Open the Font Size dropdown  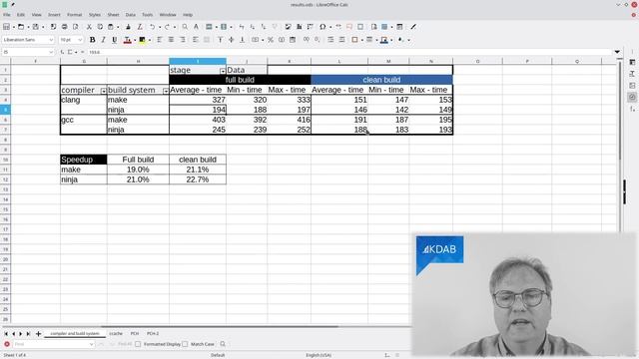pyautogui.click(x=80, y=40)
